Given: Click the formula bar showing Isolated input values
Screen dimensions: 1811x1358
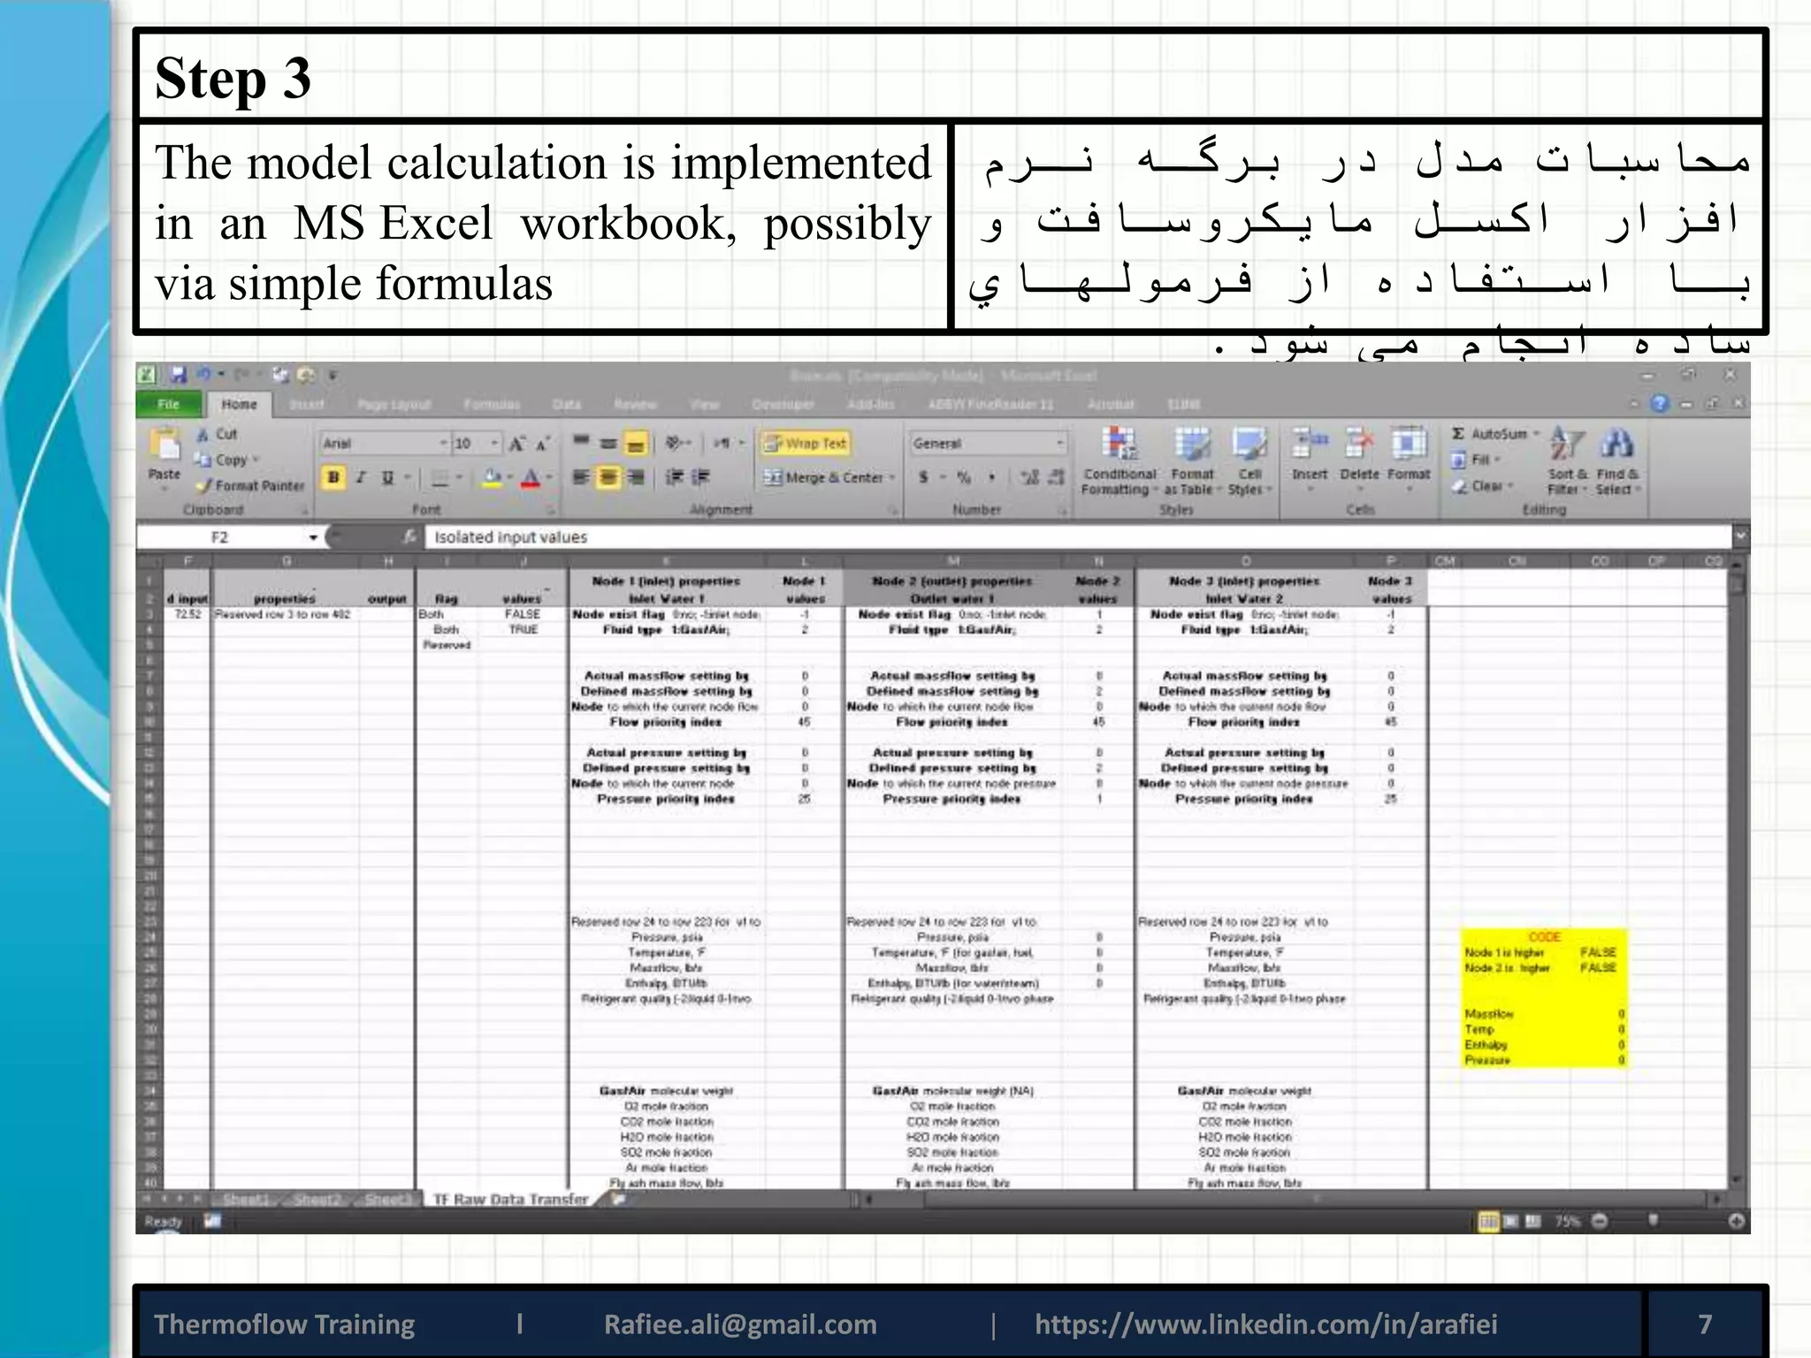Looking at the screenshot, I should tap(1078, 537).
